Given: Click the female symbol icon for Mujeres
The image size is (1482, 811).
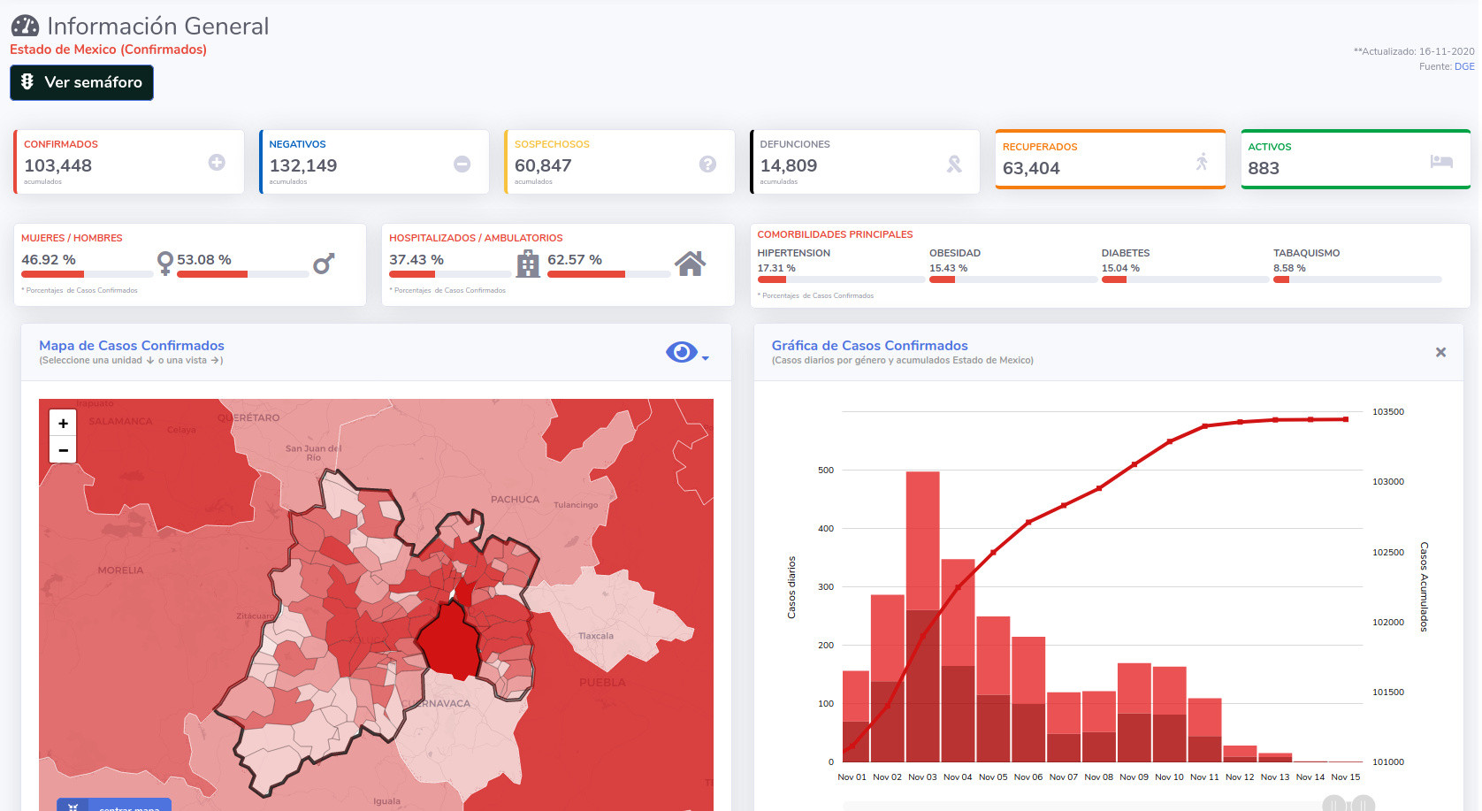Looking at the screenshot, I should (164, 264).
